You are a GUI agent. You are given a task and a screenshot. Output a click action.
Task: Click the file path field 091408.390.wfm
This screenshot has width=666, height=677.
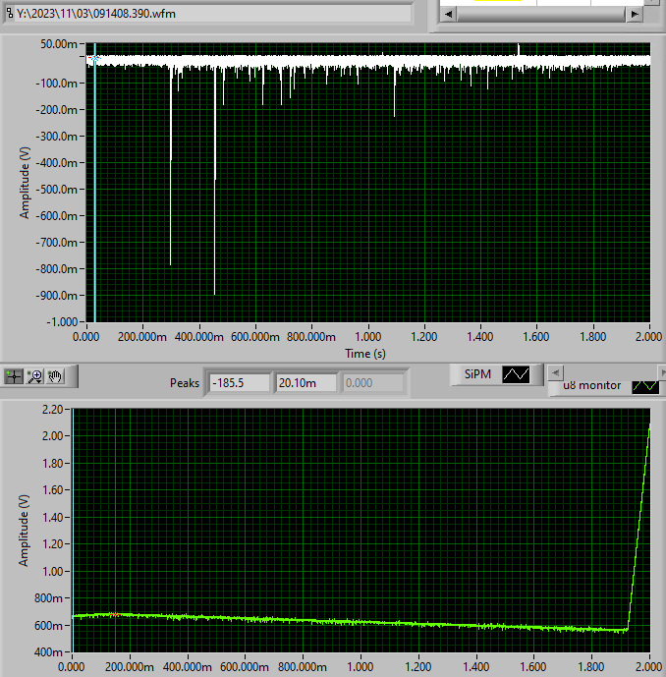click(x=213, y=14)
